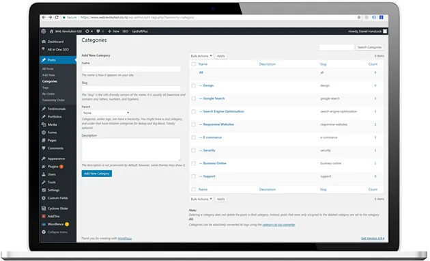The image size is (430, 261).
Task: Tick the select-all checkbox in table header
Action: [194, 64]
